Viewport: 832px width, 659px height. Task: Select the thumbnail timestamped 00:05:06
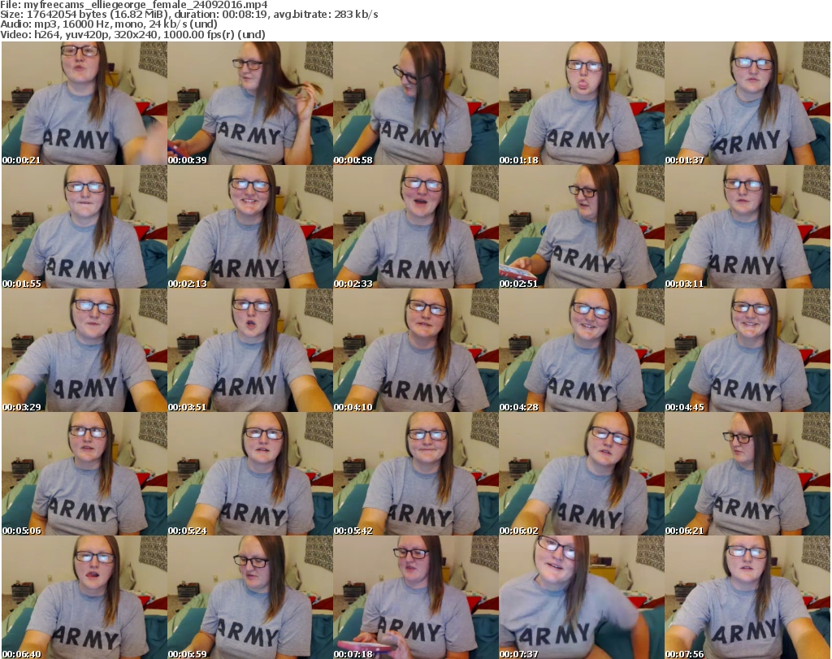click(84, 473)
